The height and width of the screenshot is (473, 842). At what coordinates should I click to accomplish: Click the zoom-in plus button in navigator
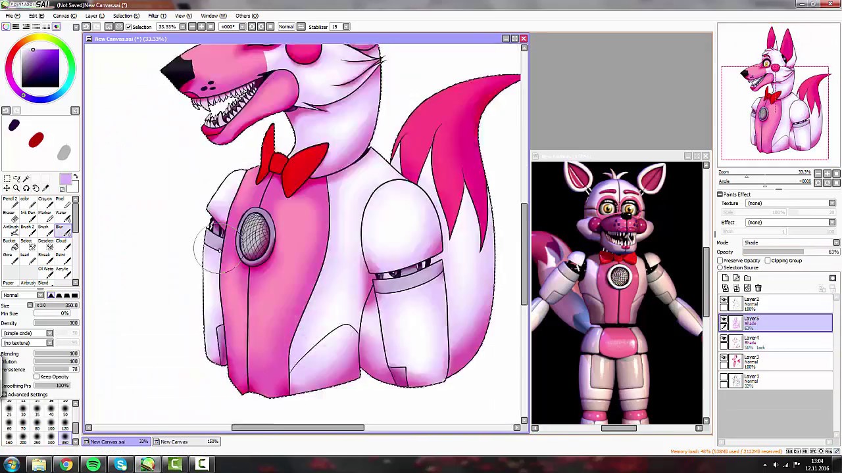(x=828, y=173)
